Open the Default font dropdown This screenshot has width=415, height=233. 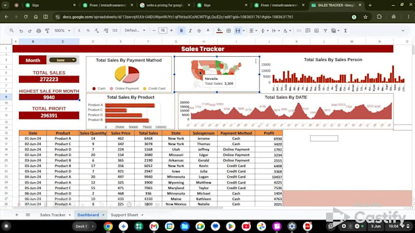[135, 30]
